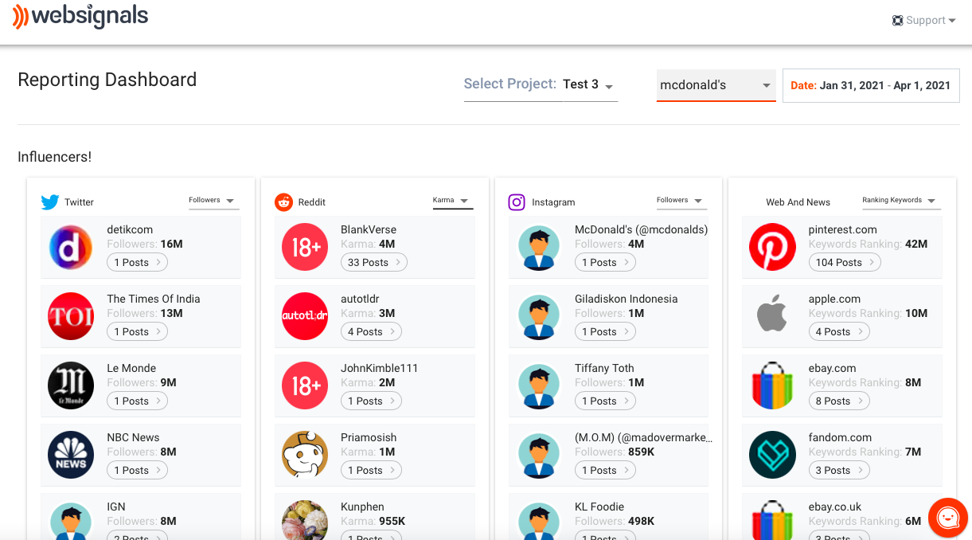View detikcom's 1 Posts
This screenshot has width=972, height=540.
point(137,262)
